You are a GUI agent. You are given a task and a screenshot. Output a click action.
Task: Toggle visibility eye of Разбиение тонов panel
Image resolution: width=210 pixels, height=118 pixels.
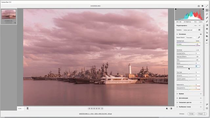(x=201, y=107)
